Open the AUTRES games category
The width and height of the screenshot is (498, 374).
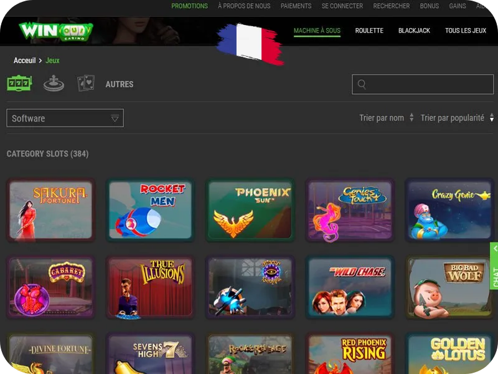120,84
